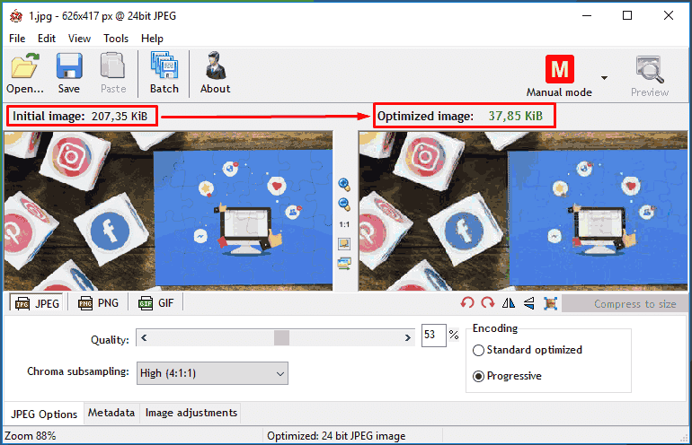Click the initial image preview
This screenshot has height=445, width=692.
pos(168,211)
